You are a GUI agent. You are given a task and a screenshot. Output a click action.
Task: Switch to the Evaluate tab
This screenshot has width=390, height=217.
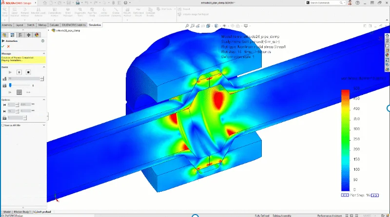[54, 25]
